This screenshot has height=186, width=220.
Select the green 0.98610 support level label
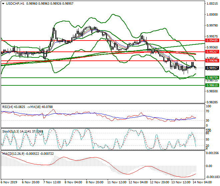coord(212,85)
